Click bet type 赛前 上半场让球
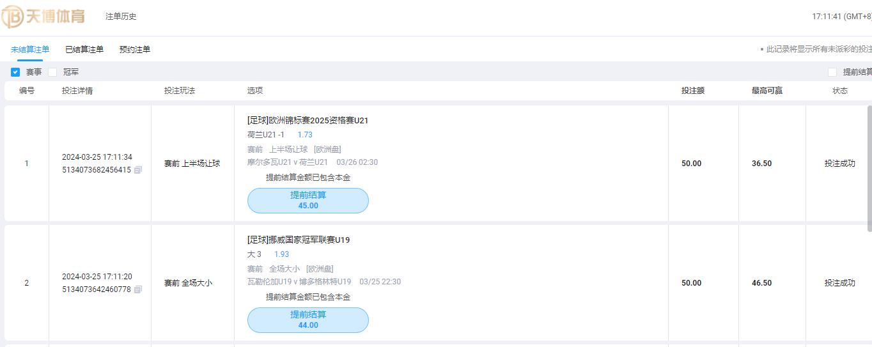 (192, 164)
